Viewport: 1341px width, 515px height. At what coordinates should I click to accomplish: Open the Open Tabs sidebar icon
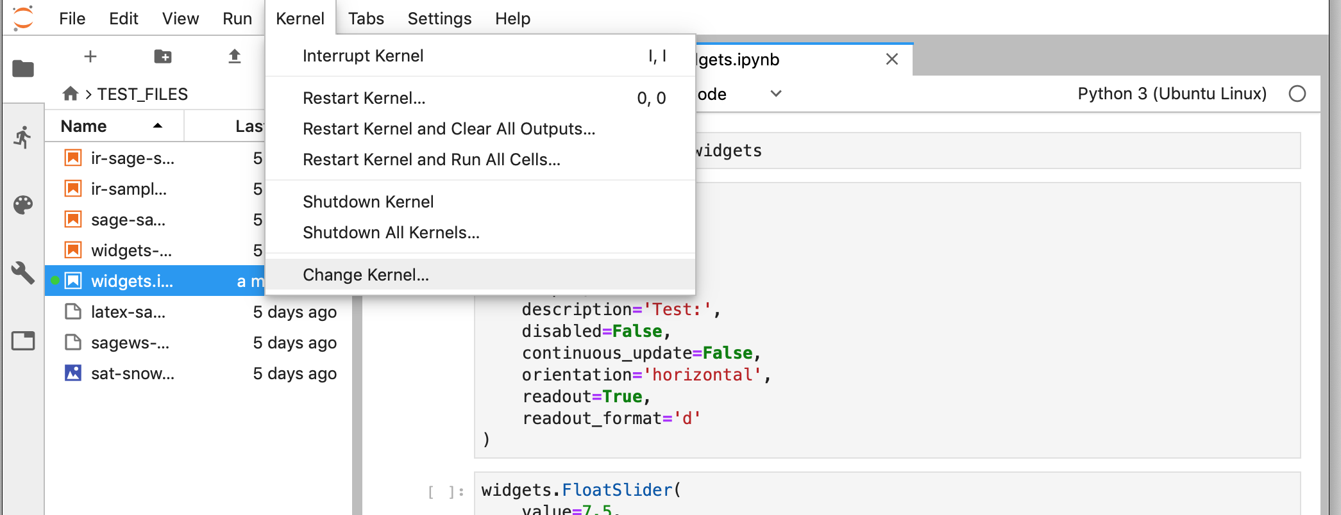tap(23, 341)
